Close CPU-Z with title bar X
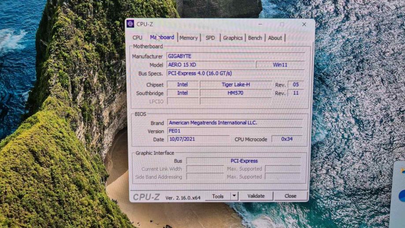 pos(304,24)
